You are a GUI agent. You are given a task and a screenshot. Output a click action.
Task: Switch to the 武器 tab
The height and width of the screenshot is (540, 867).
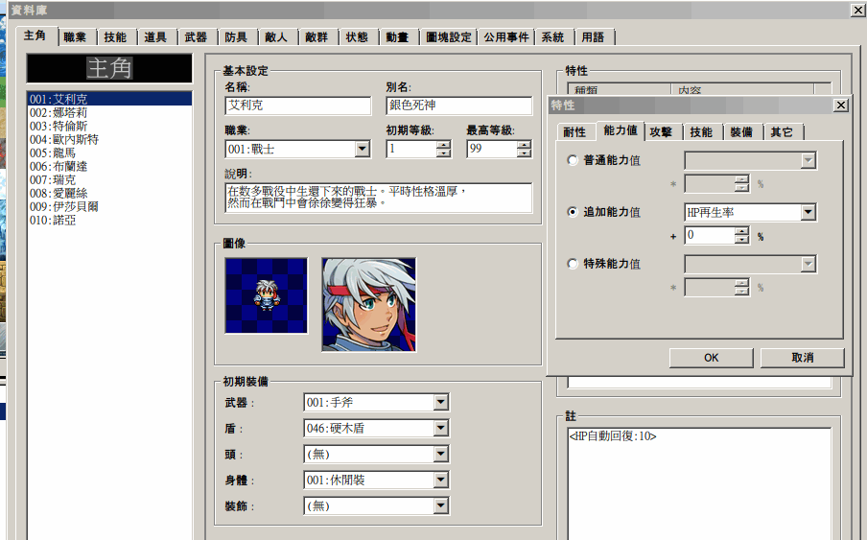click(196, 37)
